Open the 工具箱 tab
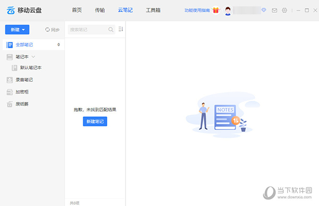 tap(153, 10)
